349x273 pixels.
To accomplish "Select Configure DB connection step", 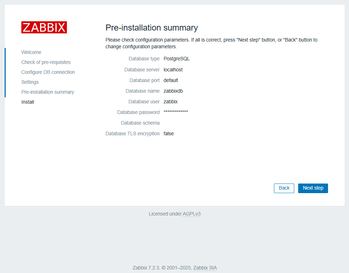I will tap(48, 72).
